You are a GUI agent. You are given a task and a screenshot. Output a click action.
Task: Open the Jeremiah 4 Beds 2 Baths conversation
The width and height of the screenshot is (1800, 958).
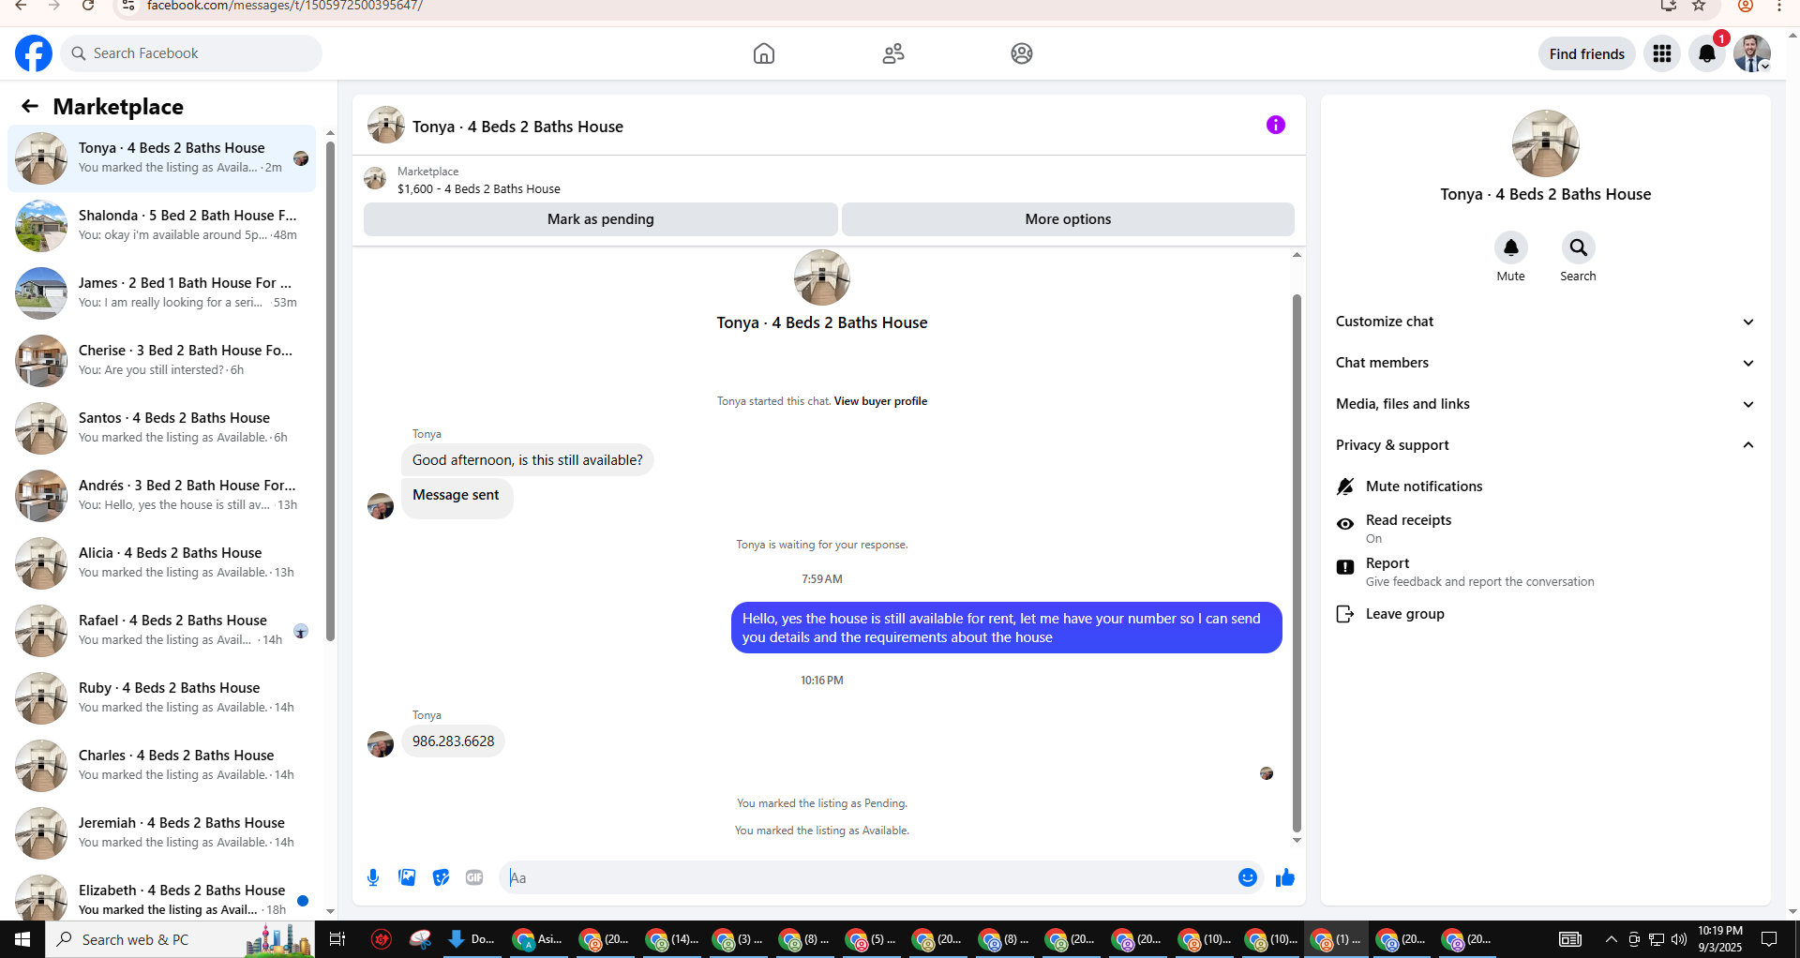tap(162, 832)
